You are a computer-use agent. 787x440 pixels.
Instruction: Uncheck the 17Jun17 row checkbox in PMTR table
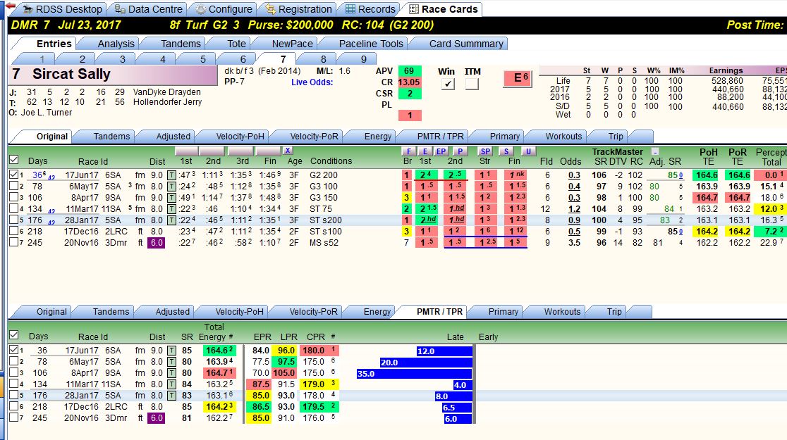pos(14,350)
